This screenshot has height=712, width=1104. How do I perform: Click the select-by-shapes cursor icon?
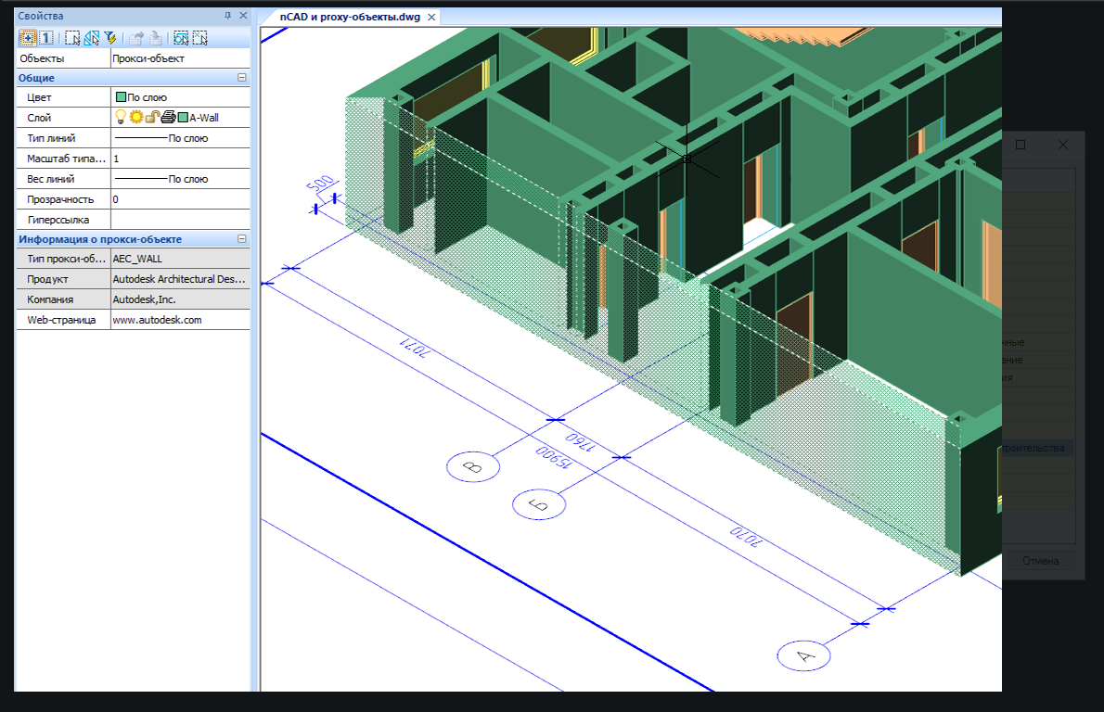pos(181,38)
